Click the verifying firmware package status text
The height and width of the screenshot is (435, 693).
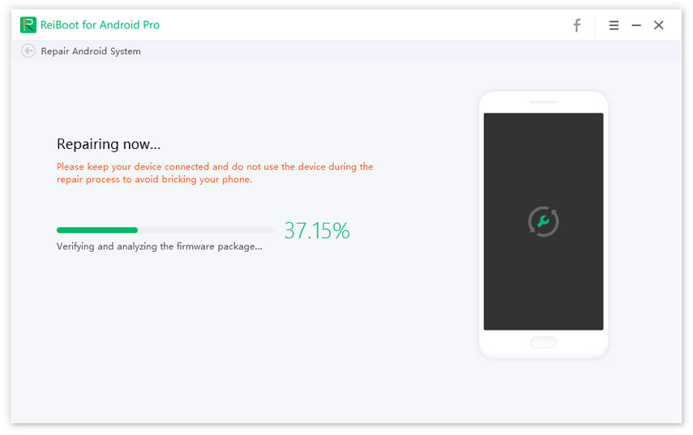(x=160, y=246)
